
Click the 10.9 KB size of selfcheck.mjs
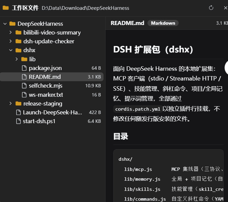point(93,86)
